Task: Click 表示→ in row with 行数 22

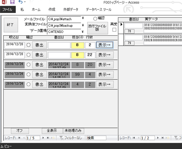Action: click(x=105, y=55)
